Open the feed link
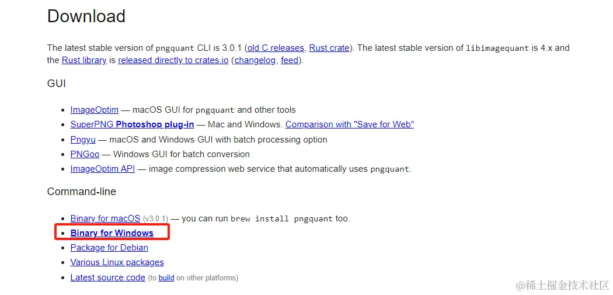613x295 pixels. coord(290,60)
